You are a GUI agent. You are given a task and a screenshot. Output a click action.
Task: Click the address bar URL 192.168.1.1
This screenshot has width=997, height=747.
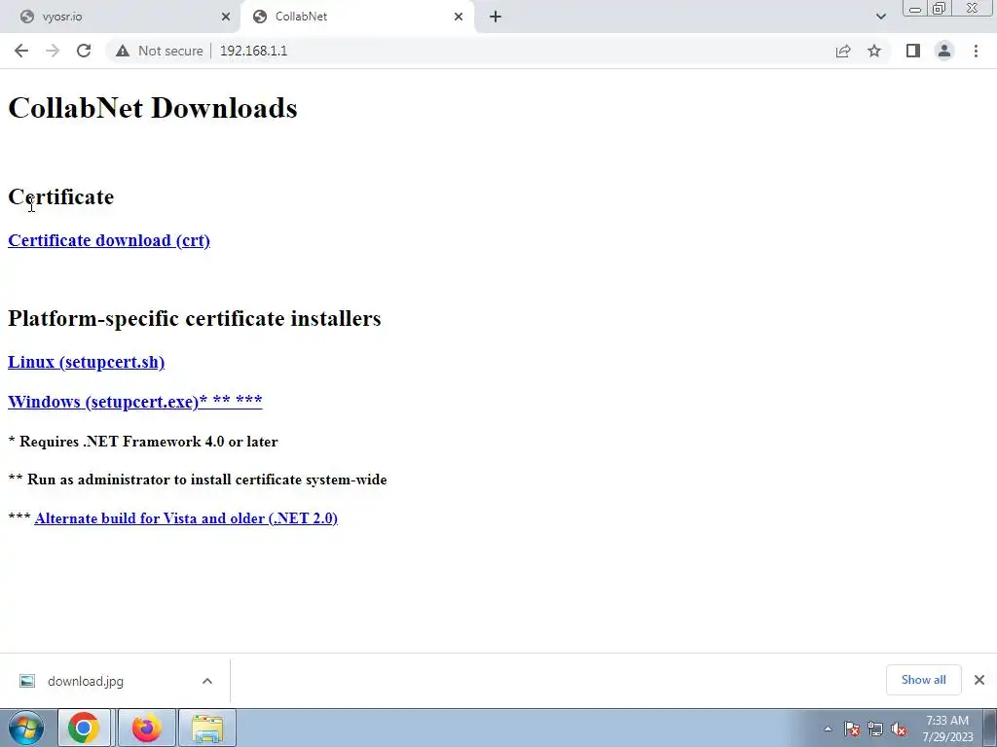click(x=253, y=51)
